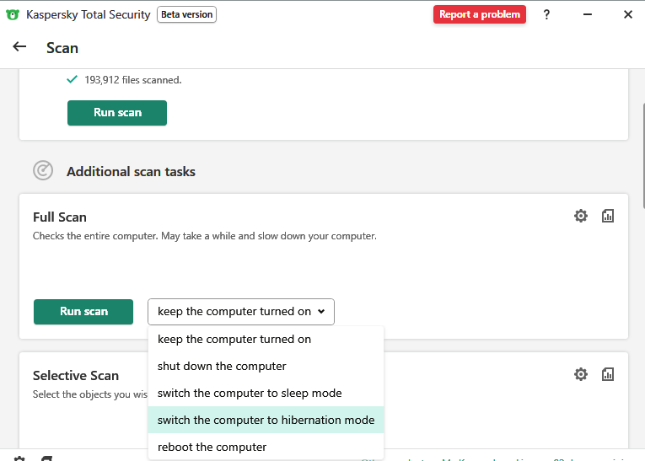Image resolution: width=645 pixels, height=461 pixels.
Task: Click the Additional scan tasks radar icon
Action: coord(43,171)
